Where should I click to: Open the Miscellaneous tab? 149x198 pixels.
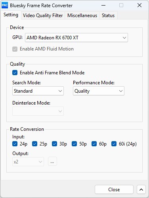coord(82,16)
